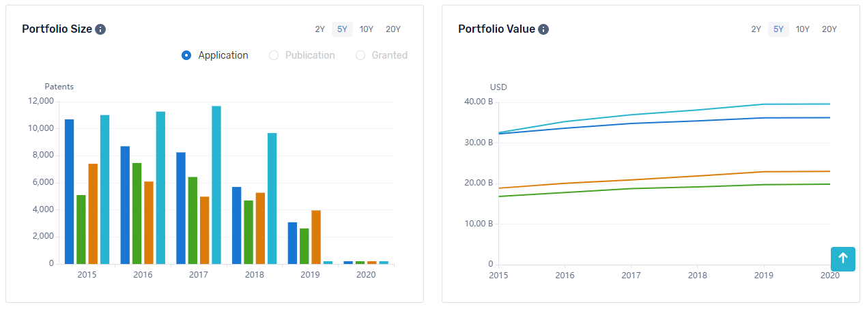The width and height of the screenshot is (867, 309).
Task: Click the Portfolio Size info icon
Action: tap(100, 29)
